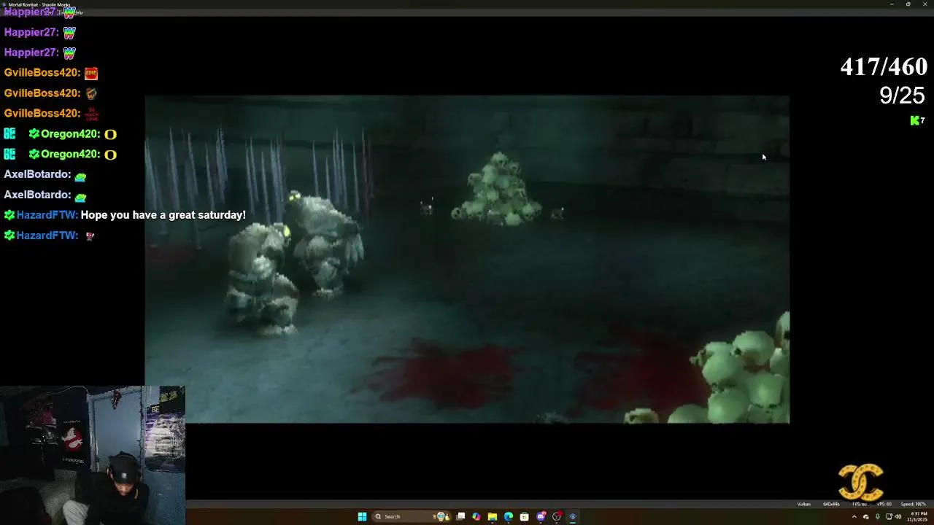Screen dimensions: 934x525
Task: Click 'Hope you have a great saturday!' message
Action: coord(163,215)
